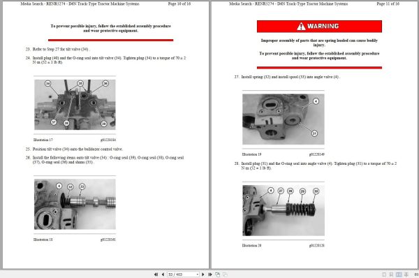This screenshot has height=278, width=419.
Task: Click the greyed next view icon
Action: (225, 275)
